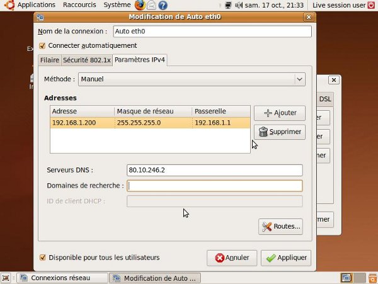The width and height of the screenshot is (378, 284).
Task: Click the Ajouter button
Action: click(x=279, y=113)
